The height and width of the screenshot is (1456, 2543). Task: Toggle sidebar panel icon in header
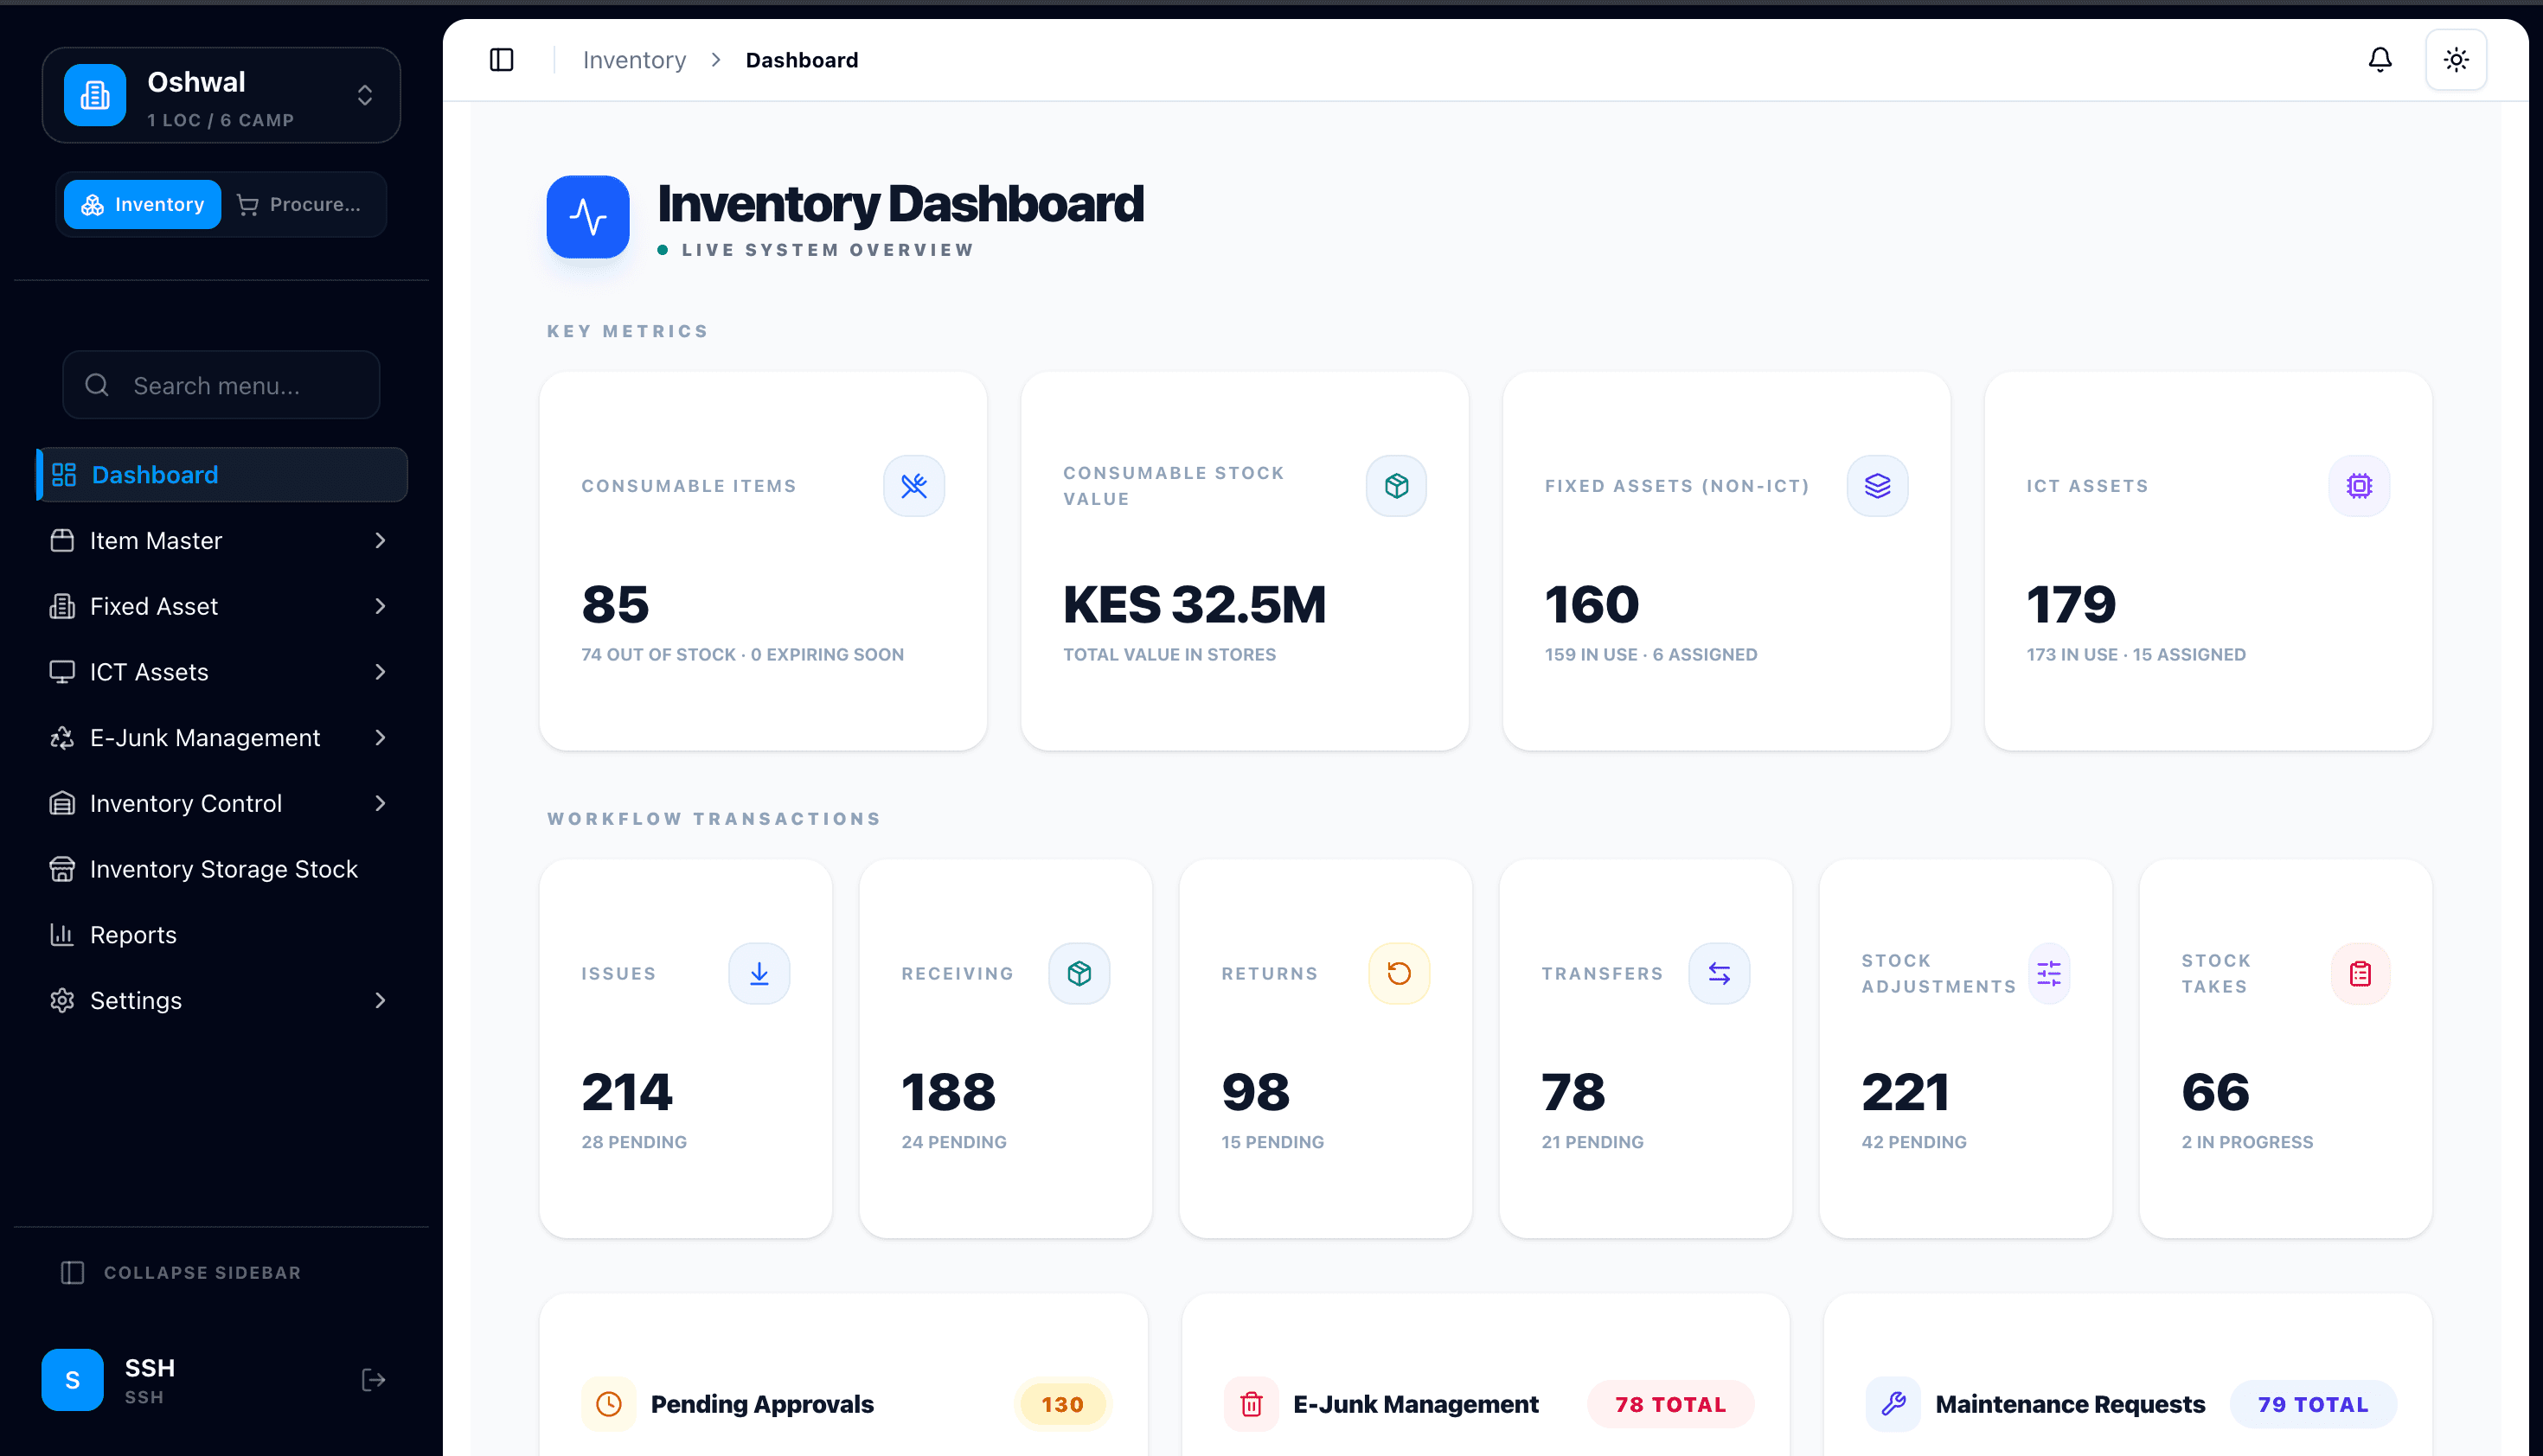tap(501, 60)
